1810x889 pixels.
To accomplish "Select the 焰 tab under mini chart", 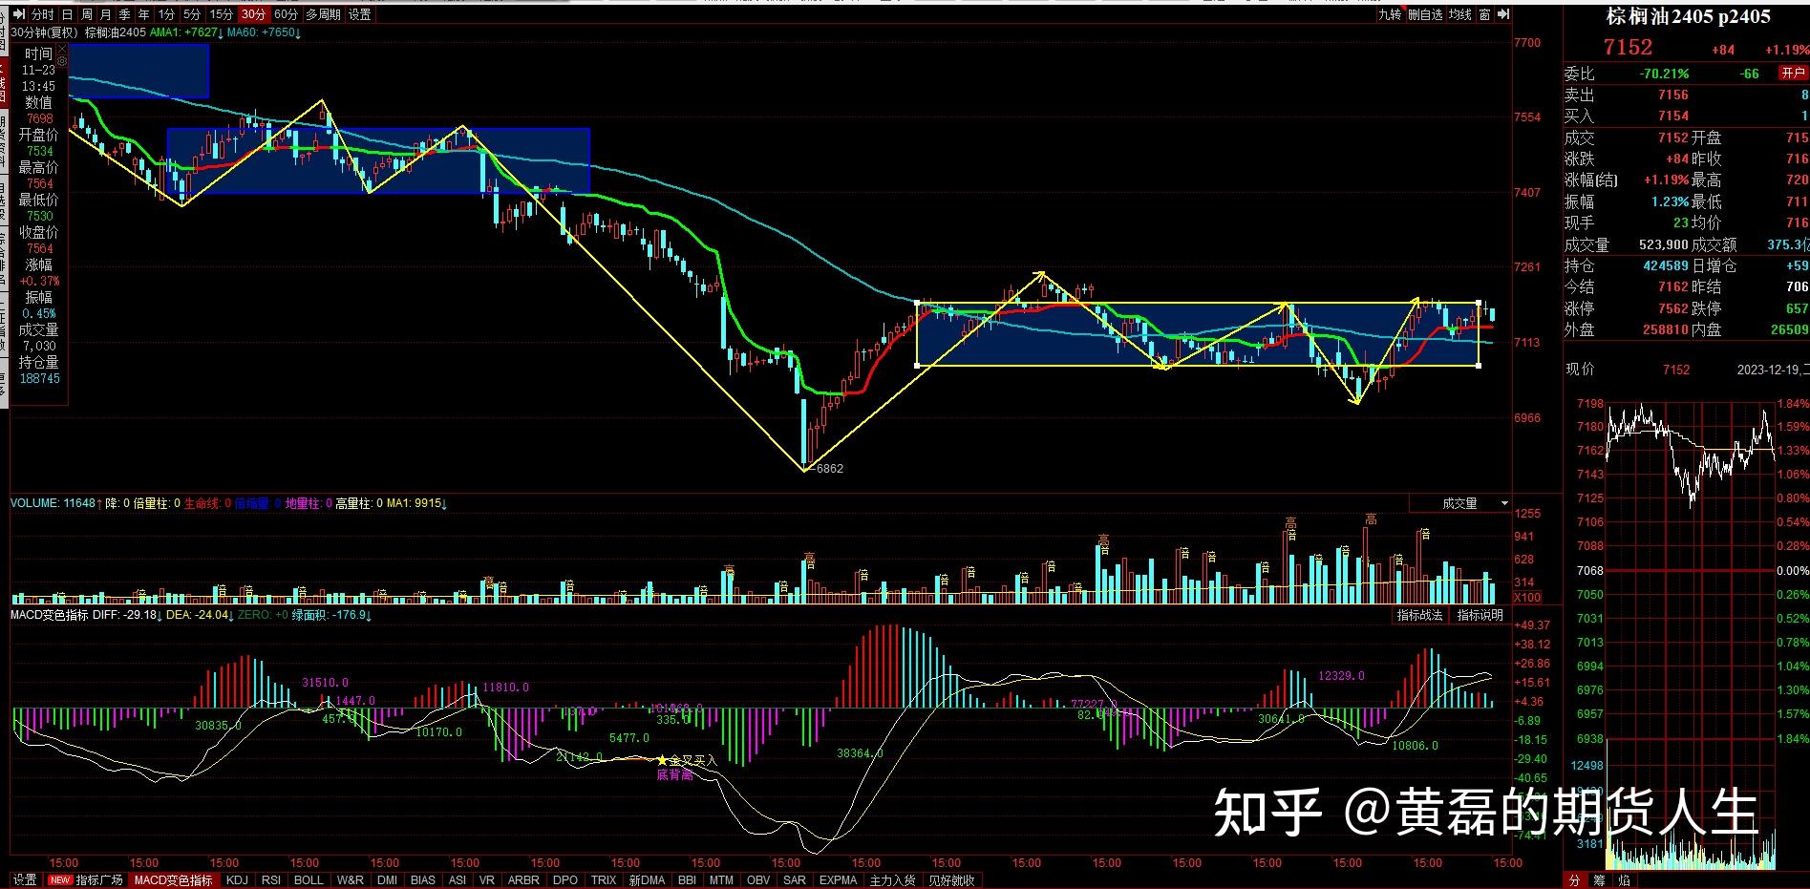I will (1625, 880).
